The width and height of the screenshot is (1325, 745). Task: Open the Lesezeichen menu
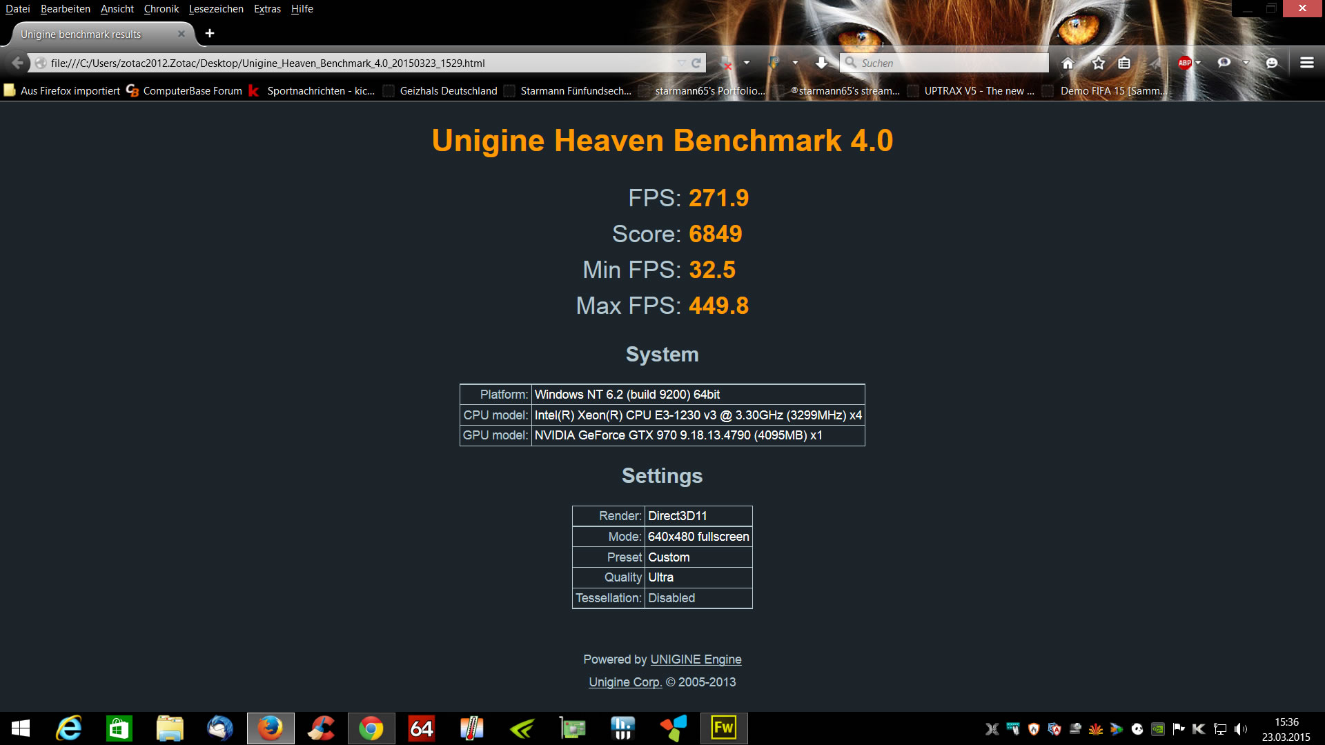pos(216,9)
